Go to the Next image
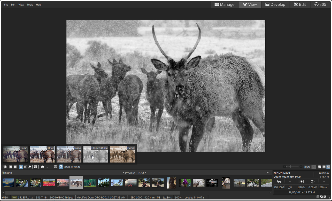The width and height of the screenshot is (332, 201). tap(142, 173)
